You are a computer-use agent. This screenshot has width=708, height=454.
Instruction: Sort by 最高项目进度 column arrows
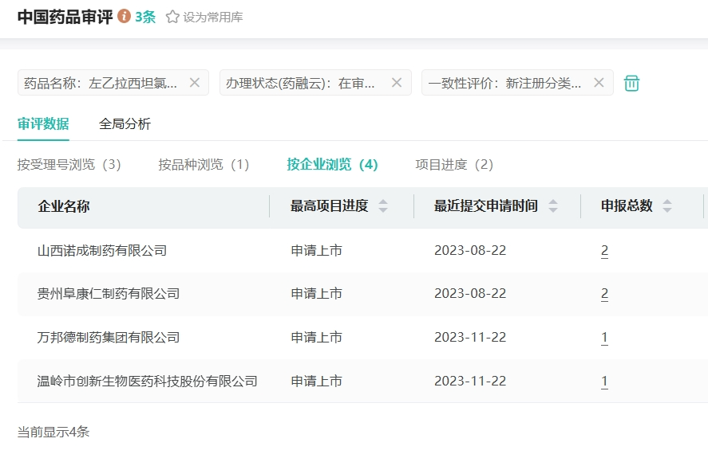pyautogui.click(x=383, y=206)
